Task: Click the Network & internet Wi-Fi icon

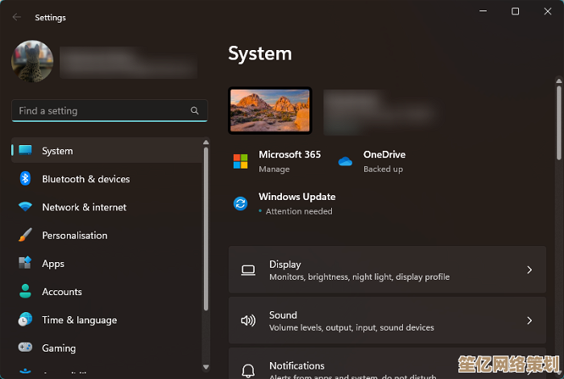Action: coord(25,207)
